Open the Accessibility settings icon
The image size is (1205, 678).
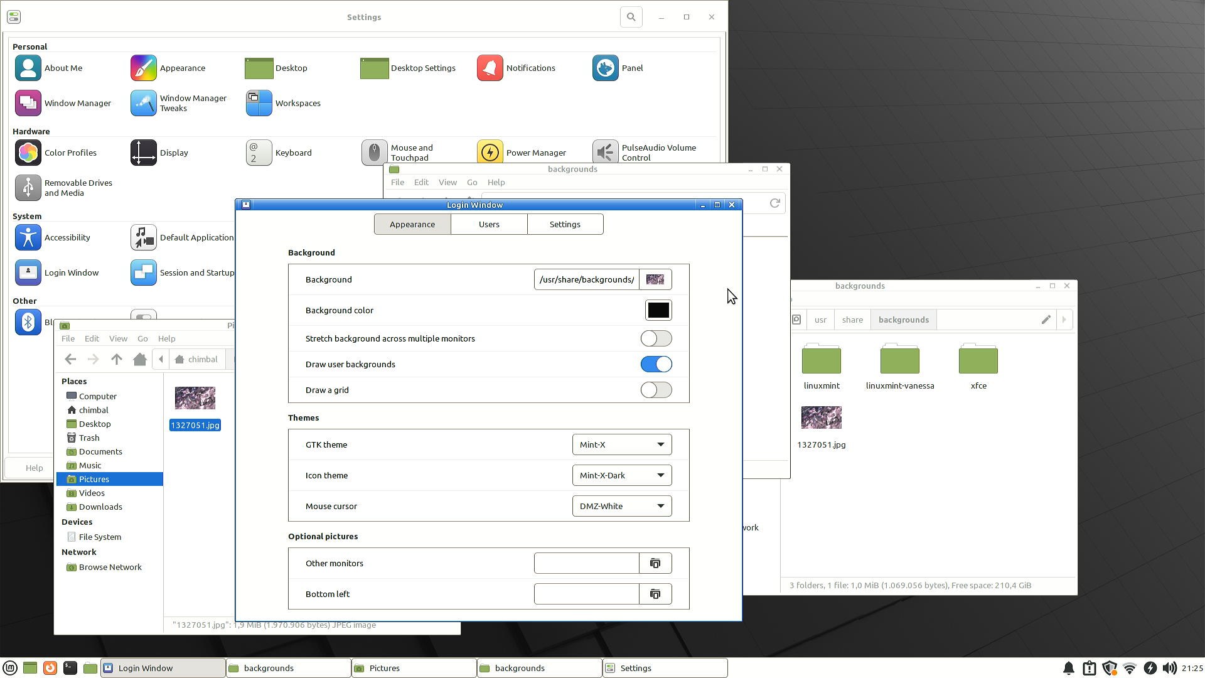coord(28,237)
